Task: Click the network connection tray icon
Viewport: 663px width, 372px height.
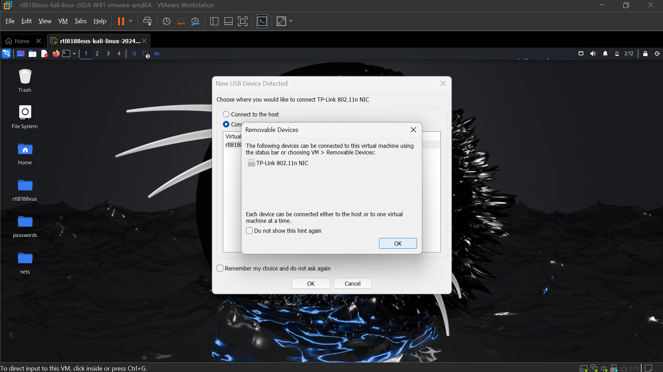Action: pyautogui.click(x=581, y=54)
